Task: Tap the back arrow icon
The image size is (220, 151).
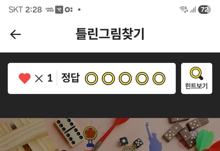Action: [15, 34]
